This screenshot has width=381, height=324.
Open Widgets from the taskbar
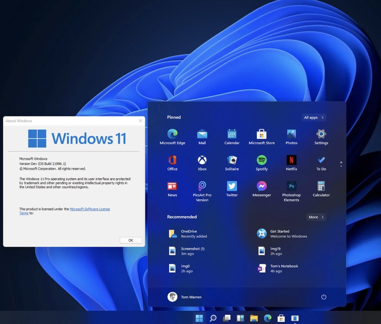tap(240, 318)
